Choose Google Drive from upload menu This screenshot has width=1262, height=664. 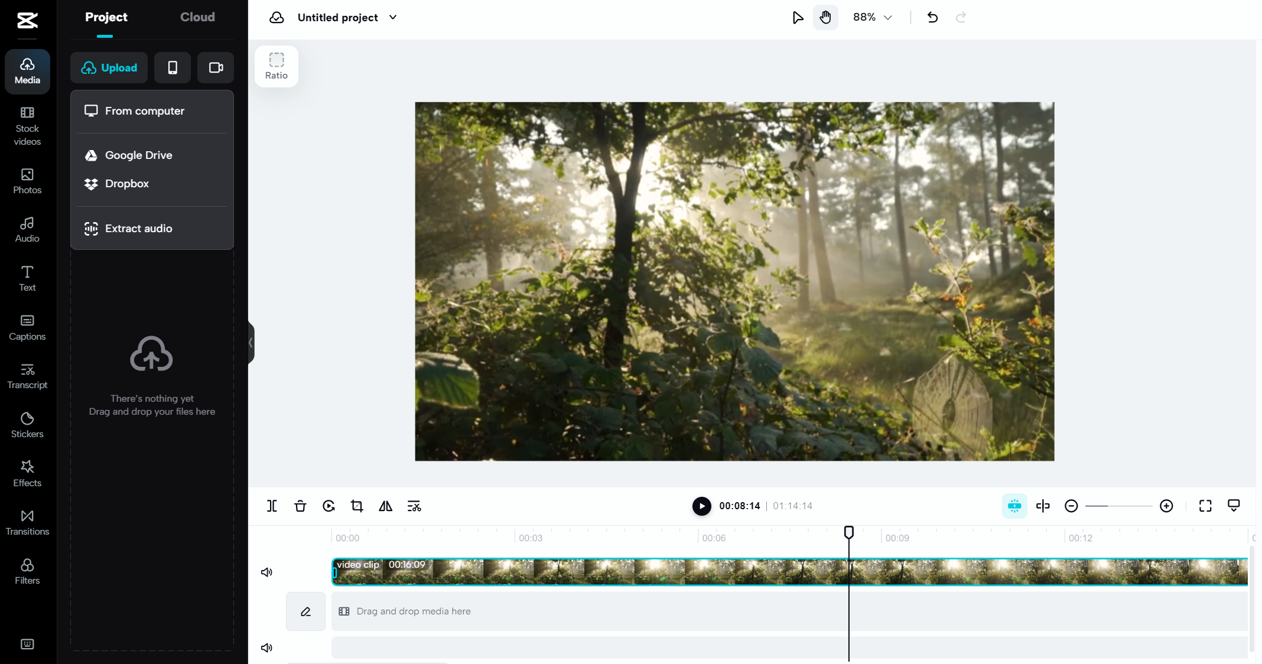pyautogui.click(x=138, y=155)
